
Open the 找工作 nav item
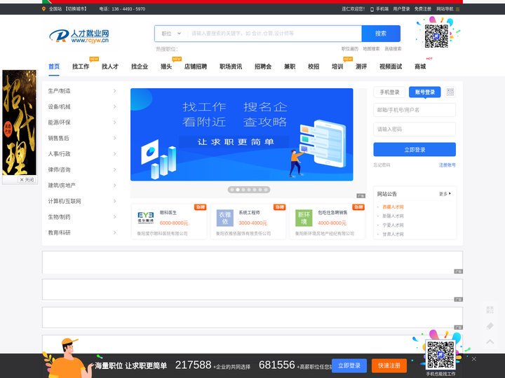pos(81,66)
